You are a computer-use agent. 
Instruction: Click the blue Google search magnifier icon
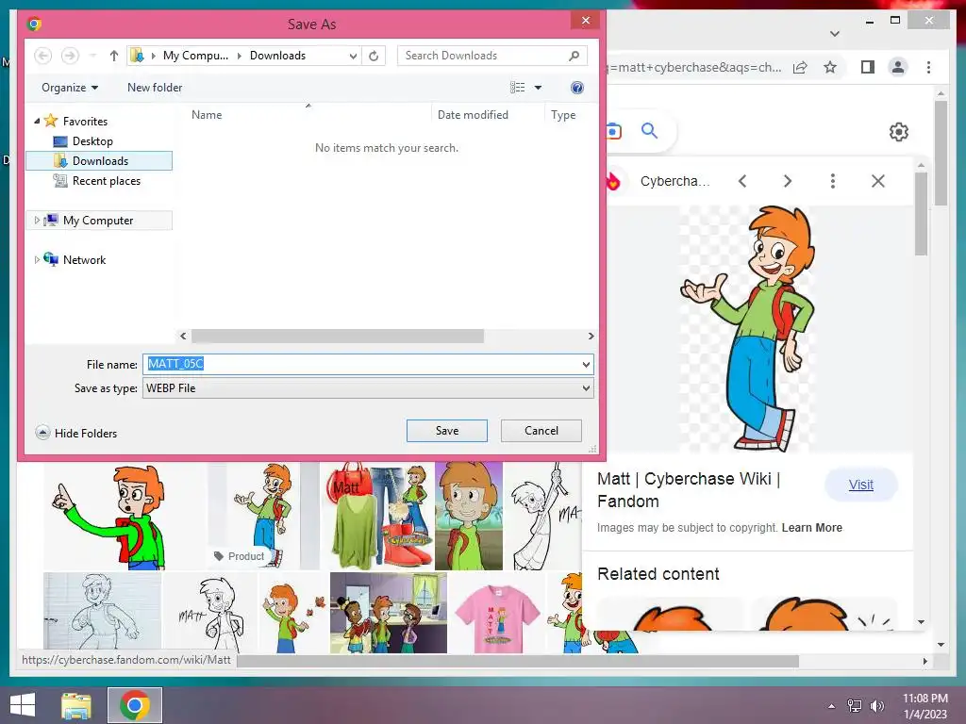click(x=649, y=130)
